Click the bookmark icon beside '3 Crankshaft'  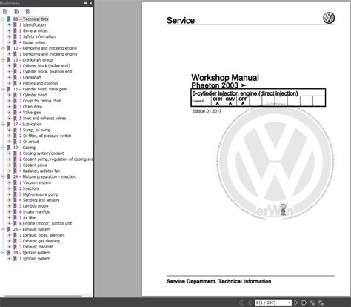pos(15,77)
